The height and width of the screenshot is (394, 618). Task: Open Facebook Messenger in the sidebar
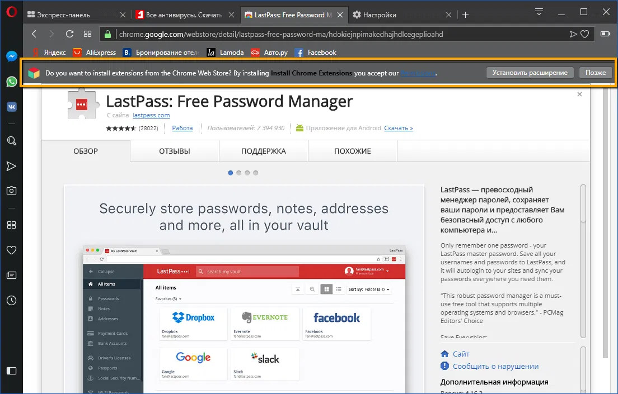point(11,56)
